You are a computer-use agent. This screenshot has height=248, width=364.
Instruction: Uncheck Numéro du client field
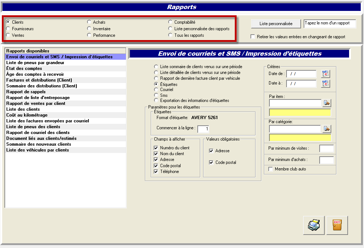pos(156,148)
